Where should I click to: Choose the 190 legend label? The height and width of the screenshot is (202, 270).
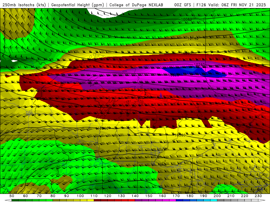pos(204,196)
